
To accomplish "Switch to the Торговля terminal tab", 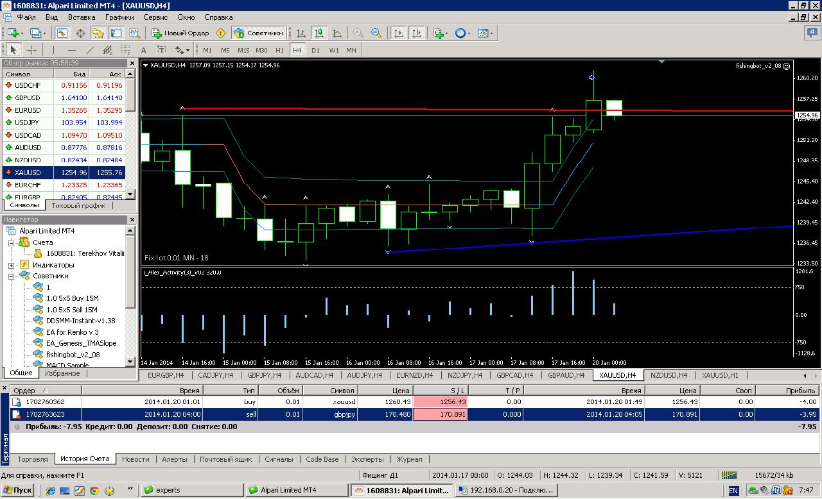I will [33, 459].
